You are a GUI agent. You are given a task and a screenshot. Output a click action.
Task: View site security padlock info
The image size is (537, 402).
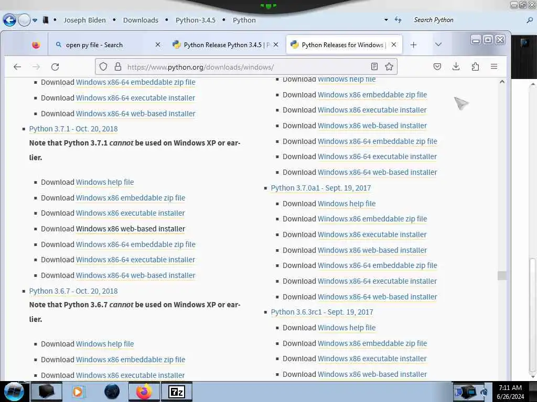tap(118, 66)
